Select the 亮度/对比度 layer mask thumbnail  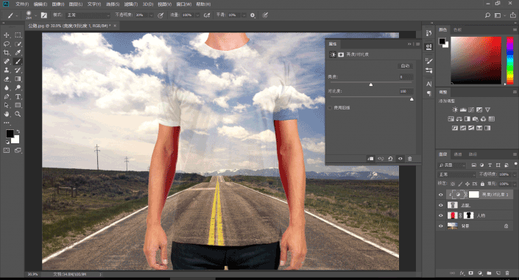(473, 194)
